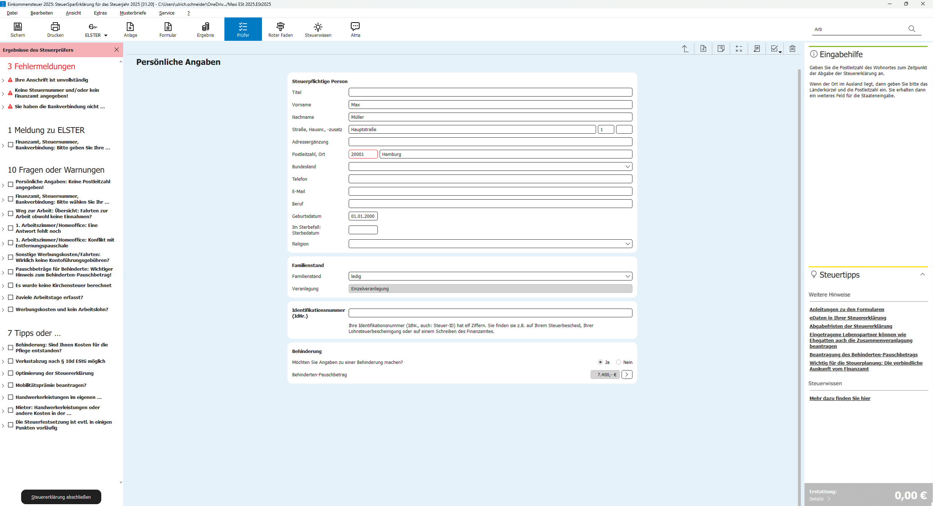Viewport: 933px width, 506px height.
Task: Check 'Mobilitätsprämie beantragen?' checkbox
Action: (11, 385)
